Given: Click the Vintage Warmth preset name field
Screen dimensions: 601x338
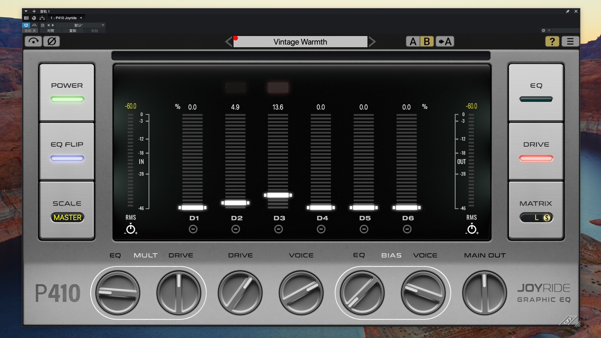Looking at the screenshot, I should [x=300, y=42].
